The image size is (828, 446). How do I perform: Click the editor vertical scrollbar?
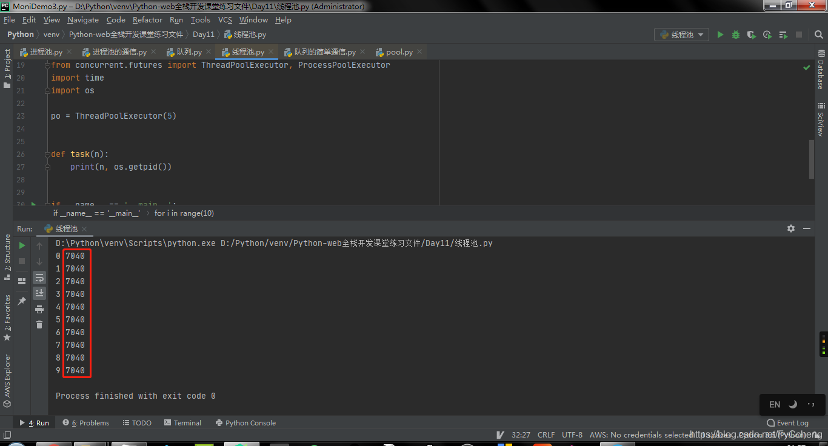pyautogui.click(x=812, y=159)
